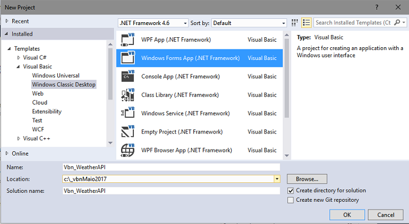Viewport: 409px width, 224px height.
Task: Collapse the Visual Basic node
Action: tap(18, 67)
